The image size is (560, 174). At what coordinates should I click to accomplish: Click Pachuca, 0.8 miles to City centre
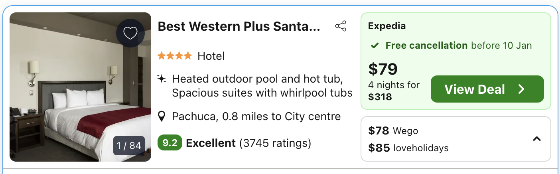256,117
